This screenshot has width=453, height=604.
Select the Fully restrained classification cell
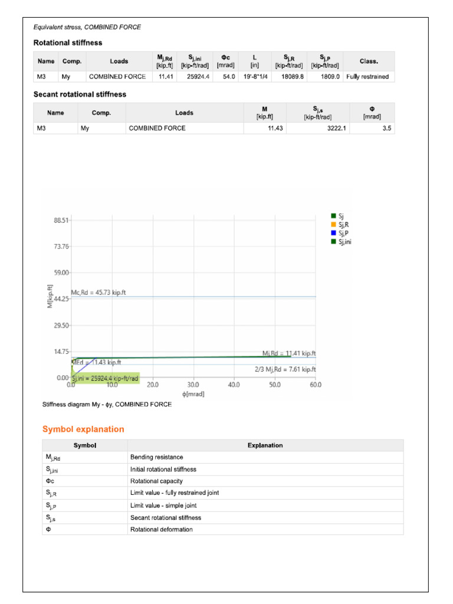tap(369, 77)
